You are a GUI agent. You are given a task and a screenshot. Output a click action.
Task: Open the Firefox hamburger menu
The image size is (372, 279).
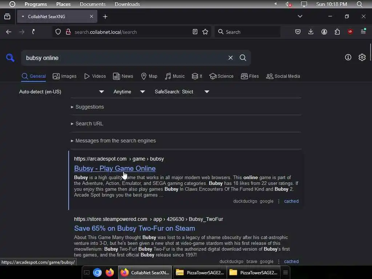tap(363, 31)
